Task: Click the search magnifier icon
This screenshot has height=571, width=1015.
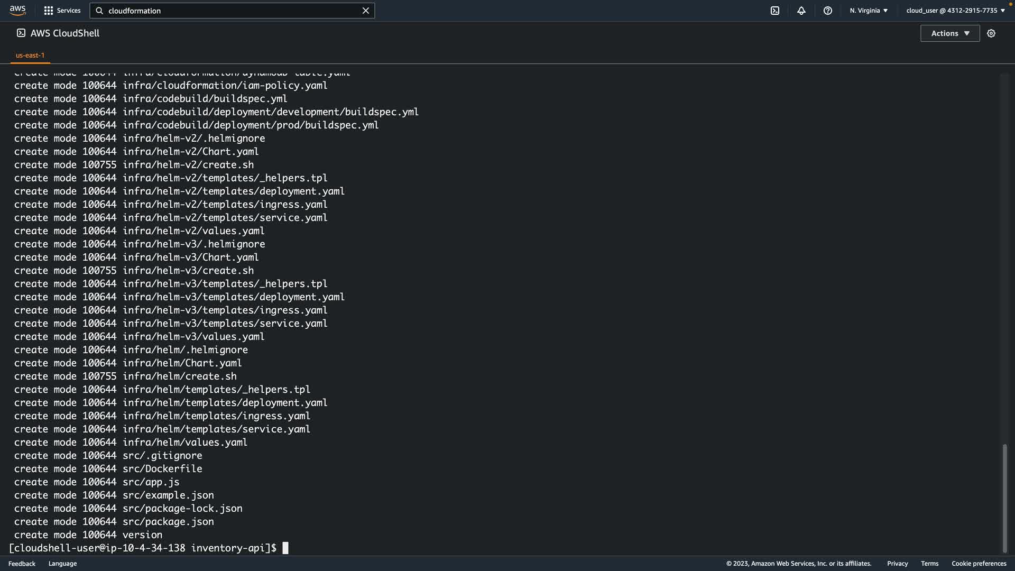Action: [x=99, y=11]
